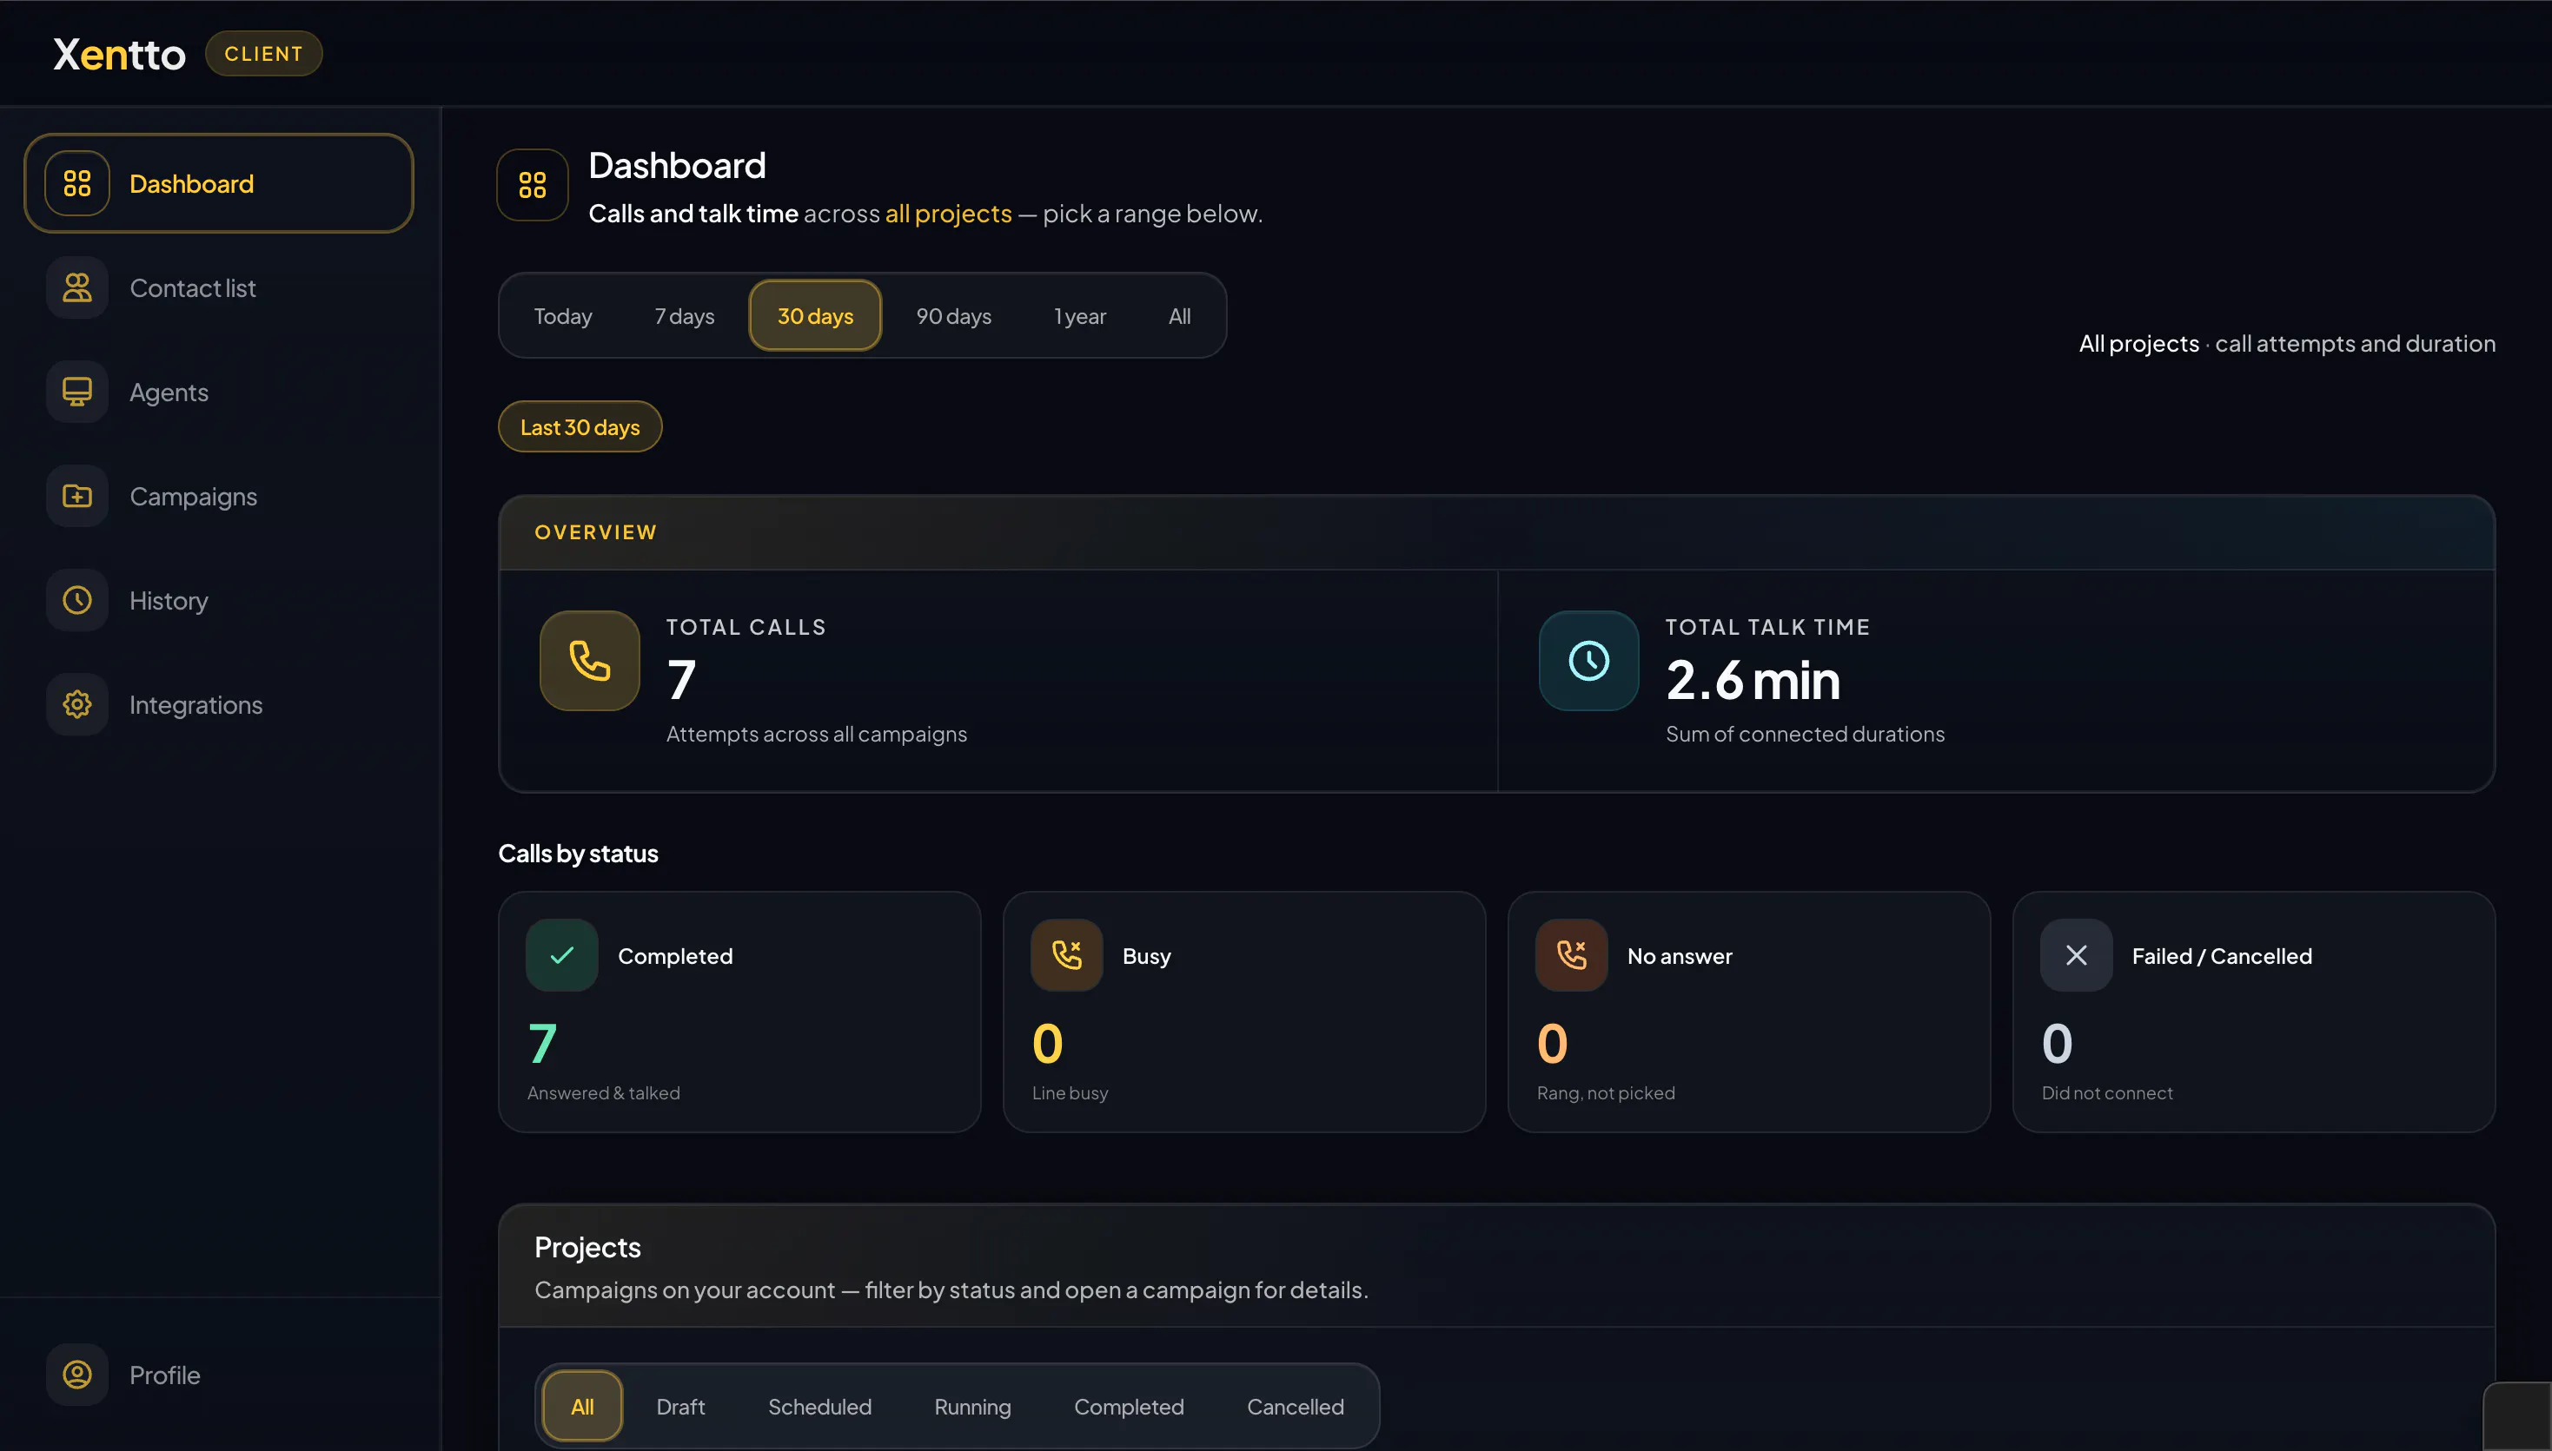
Task: Select the 90 days range
Action: [953, 316]
